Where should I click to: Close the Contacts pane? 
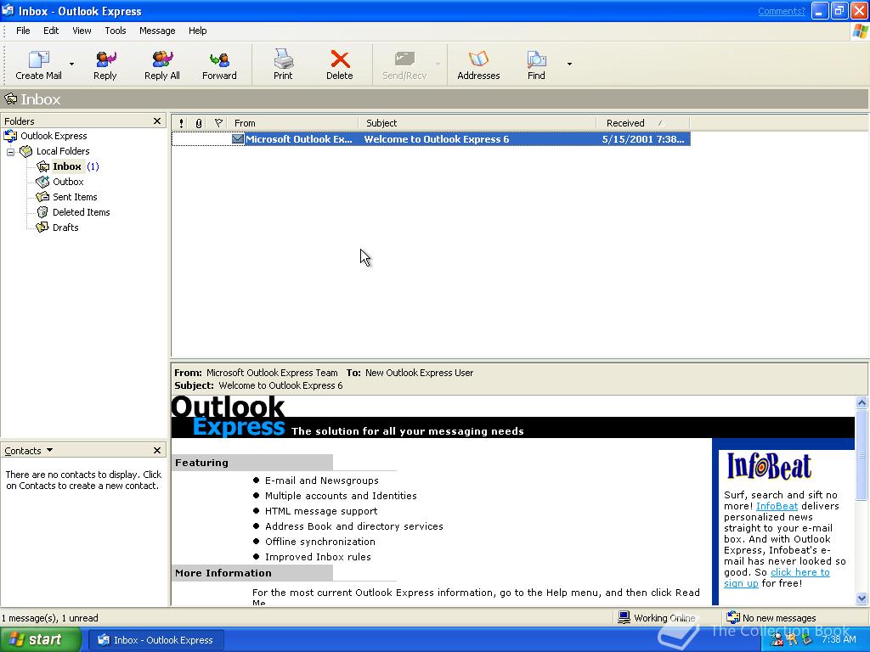click(x=157, y=450)
